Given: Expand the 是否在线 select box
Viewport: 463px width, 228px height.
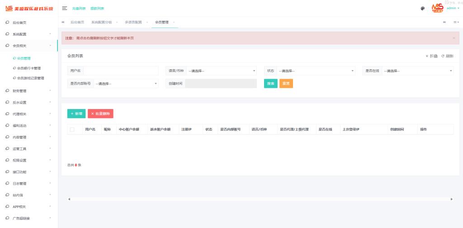Looking at the screenshot, I should pyautogui.click(x=417, y=71).
